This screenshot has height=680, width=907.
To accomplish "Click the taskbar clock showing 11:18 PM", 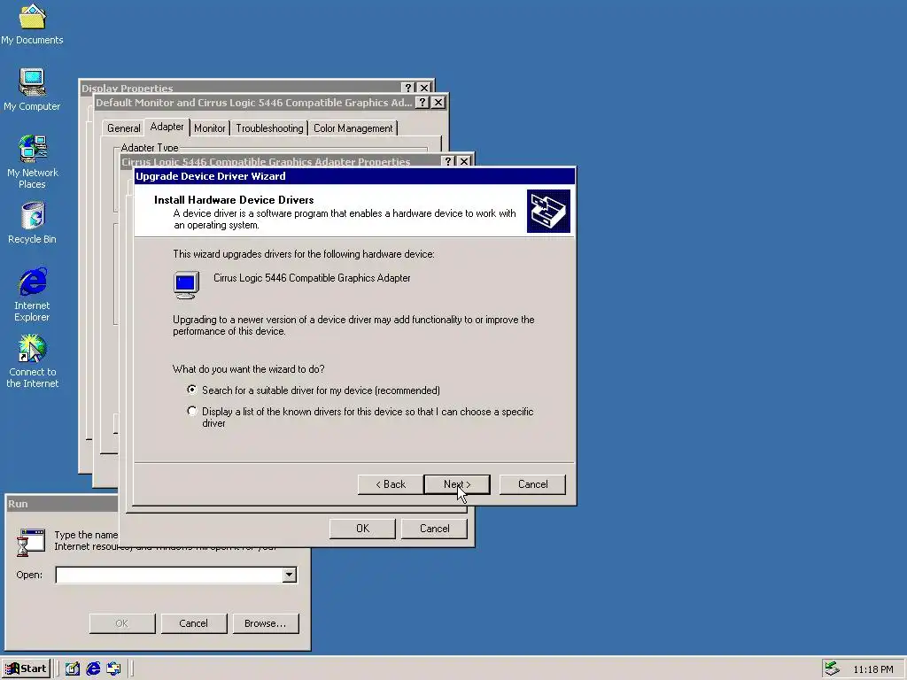I will [872, 669].
